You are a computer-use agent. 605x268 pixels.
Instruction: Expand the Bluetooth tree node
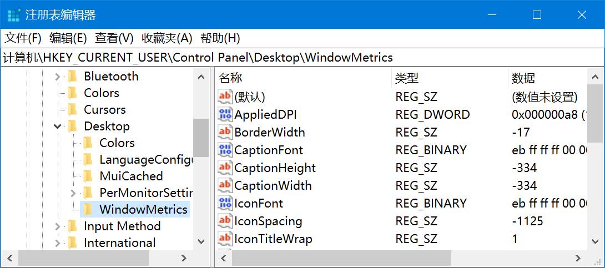pyautogui.click(x=58, y=77)
